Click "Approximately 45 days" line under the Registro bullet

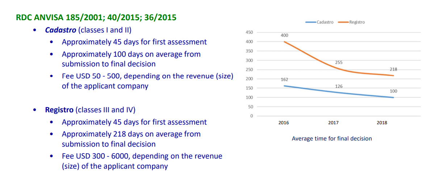(134, 122)
